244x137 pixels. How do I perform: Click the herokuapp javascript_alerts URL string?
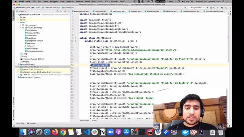(140, 50)
